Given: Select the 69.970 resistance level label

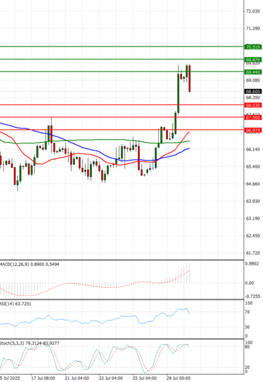Looking at the screenshot, I should pos(253,60).
